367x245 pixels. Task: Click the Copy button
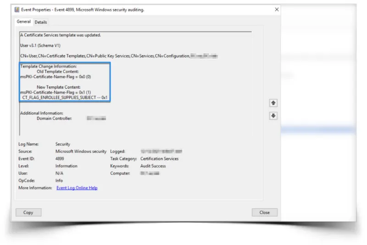28,212
